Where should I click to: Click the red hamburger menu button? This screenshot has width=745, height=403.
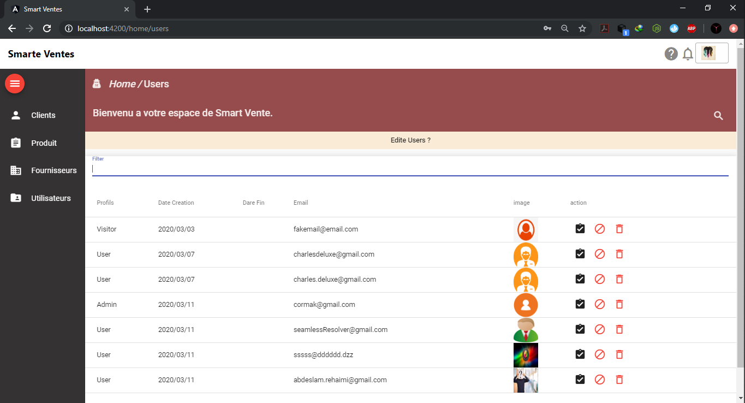[x=15, y=84]
